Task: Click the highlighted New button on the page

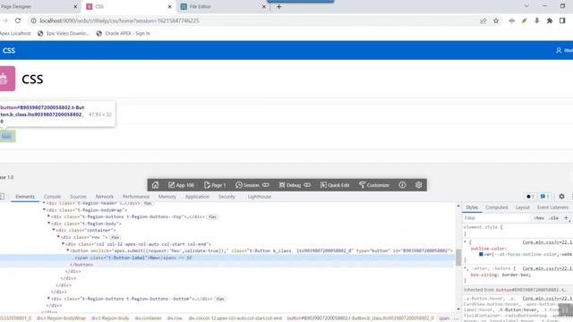Action: point(7,137)
